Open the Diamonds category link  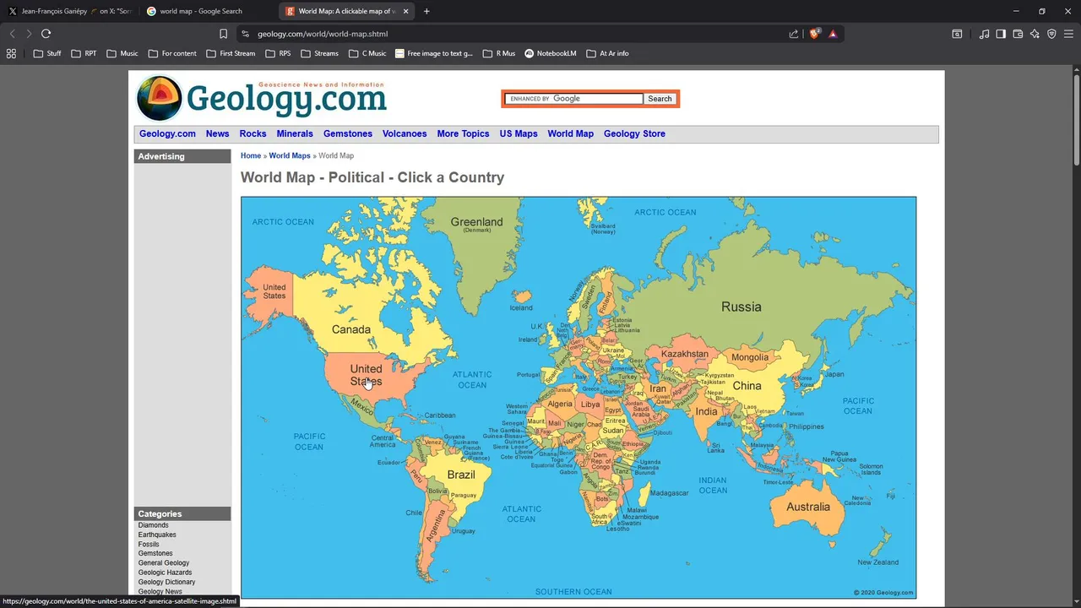tap(154, 525)
